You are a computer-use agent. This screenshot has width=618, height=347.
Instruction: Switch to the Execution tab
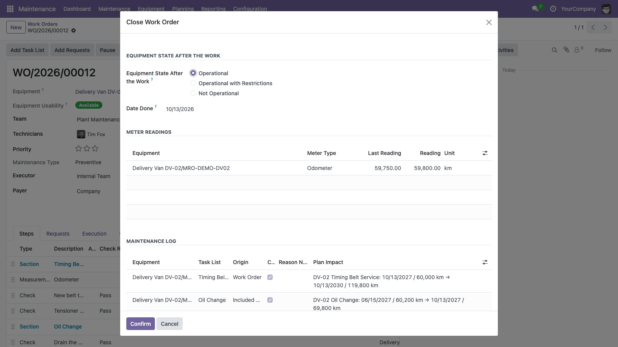94,234
